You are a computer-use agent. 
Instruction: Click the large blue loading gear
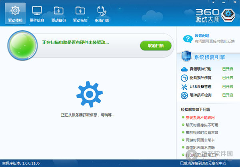tap(90, 94)
